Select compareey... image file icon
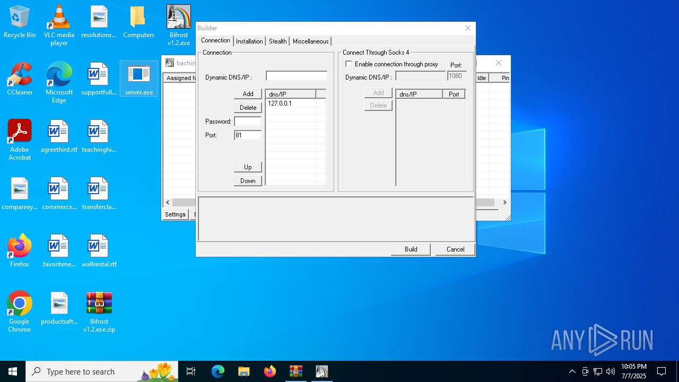679x382 pixels. [20, 194]
